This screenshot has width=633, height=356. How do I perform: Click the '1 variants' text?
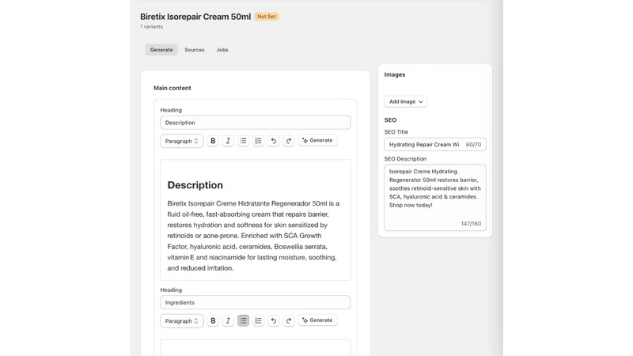151,27
